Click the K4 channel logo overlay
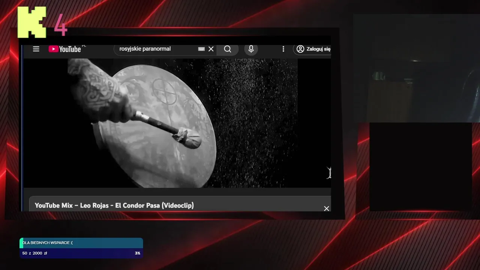 point(42,22)
